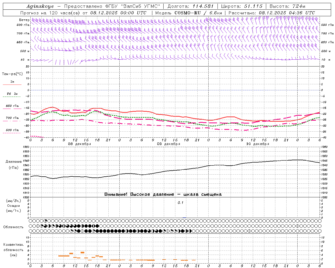This screenshot has height=268, width=335.
Task: Click the "Прогноз на 120 часа(ов)" forecast label
Action: tap(50, 13)
